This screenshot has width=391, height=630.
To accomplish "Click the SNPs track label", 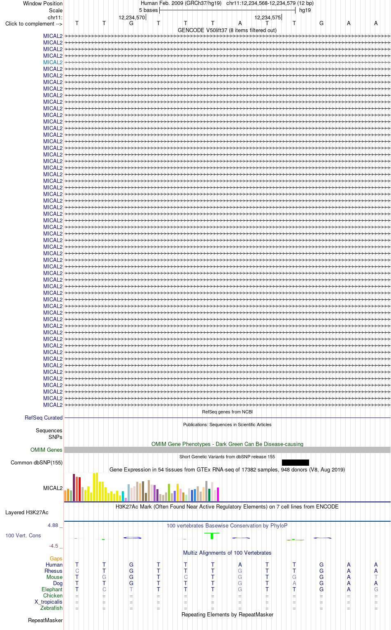I will (x=56, y=437).
